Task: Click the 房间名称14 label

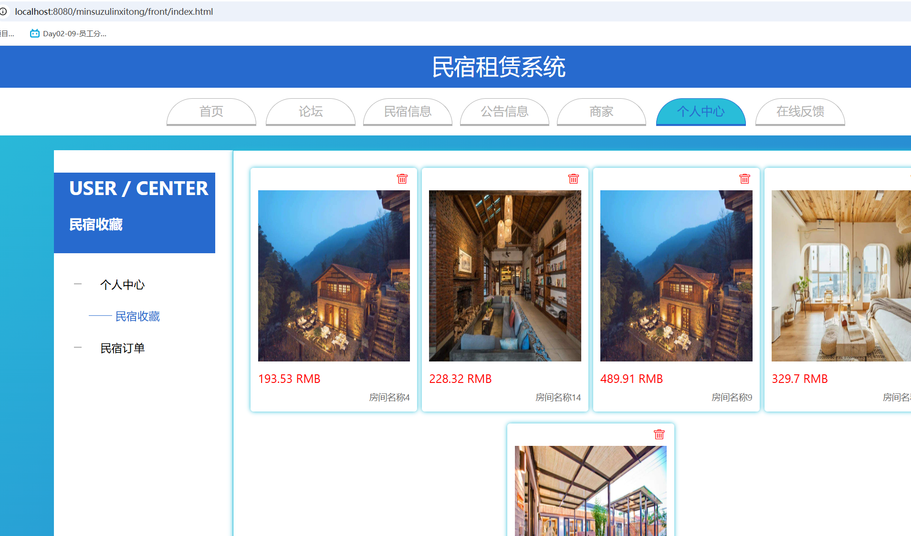Action: [x=558, y=397]
